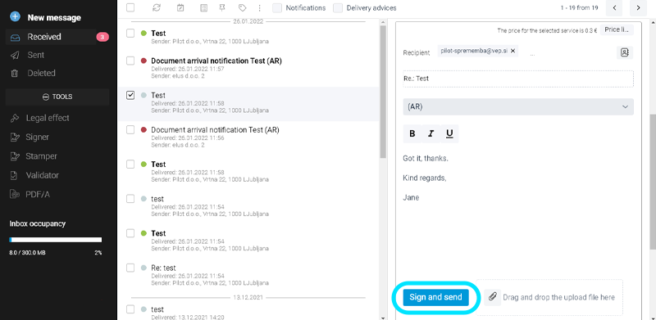Viewport: 656px width, 320px height.
Task: Open the Price list button
Action: 617,29
